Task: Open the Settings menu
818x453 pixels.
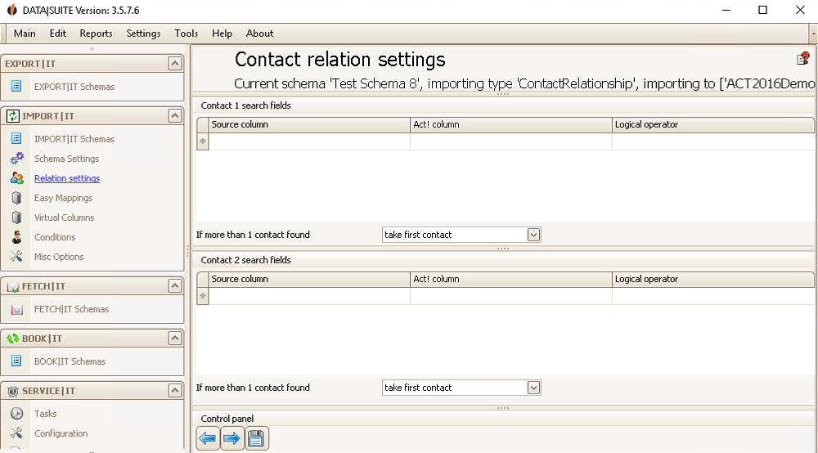Action: tap(143, 34)
